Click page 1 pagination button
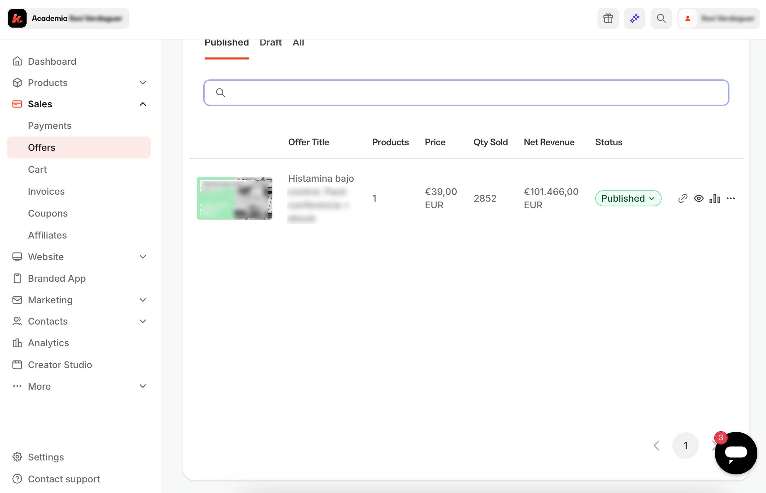 point(685,445)
